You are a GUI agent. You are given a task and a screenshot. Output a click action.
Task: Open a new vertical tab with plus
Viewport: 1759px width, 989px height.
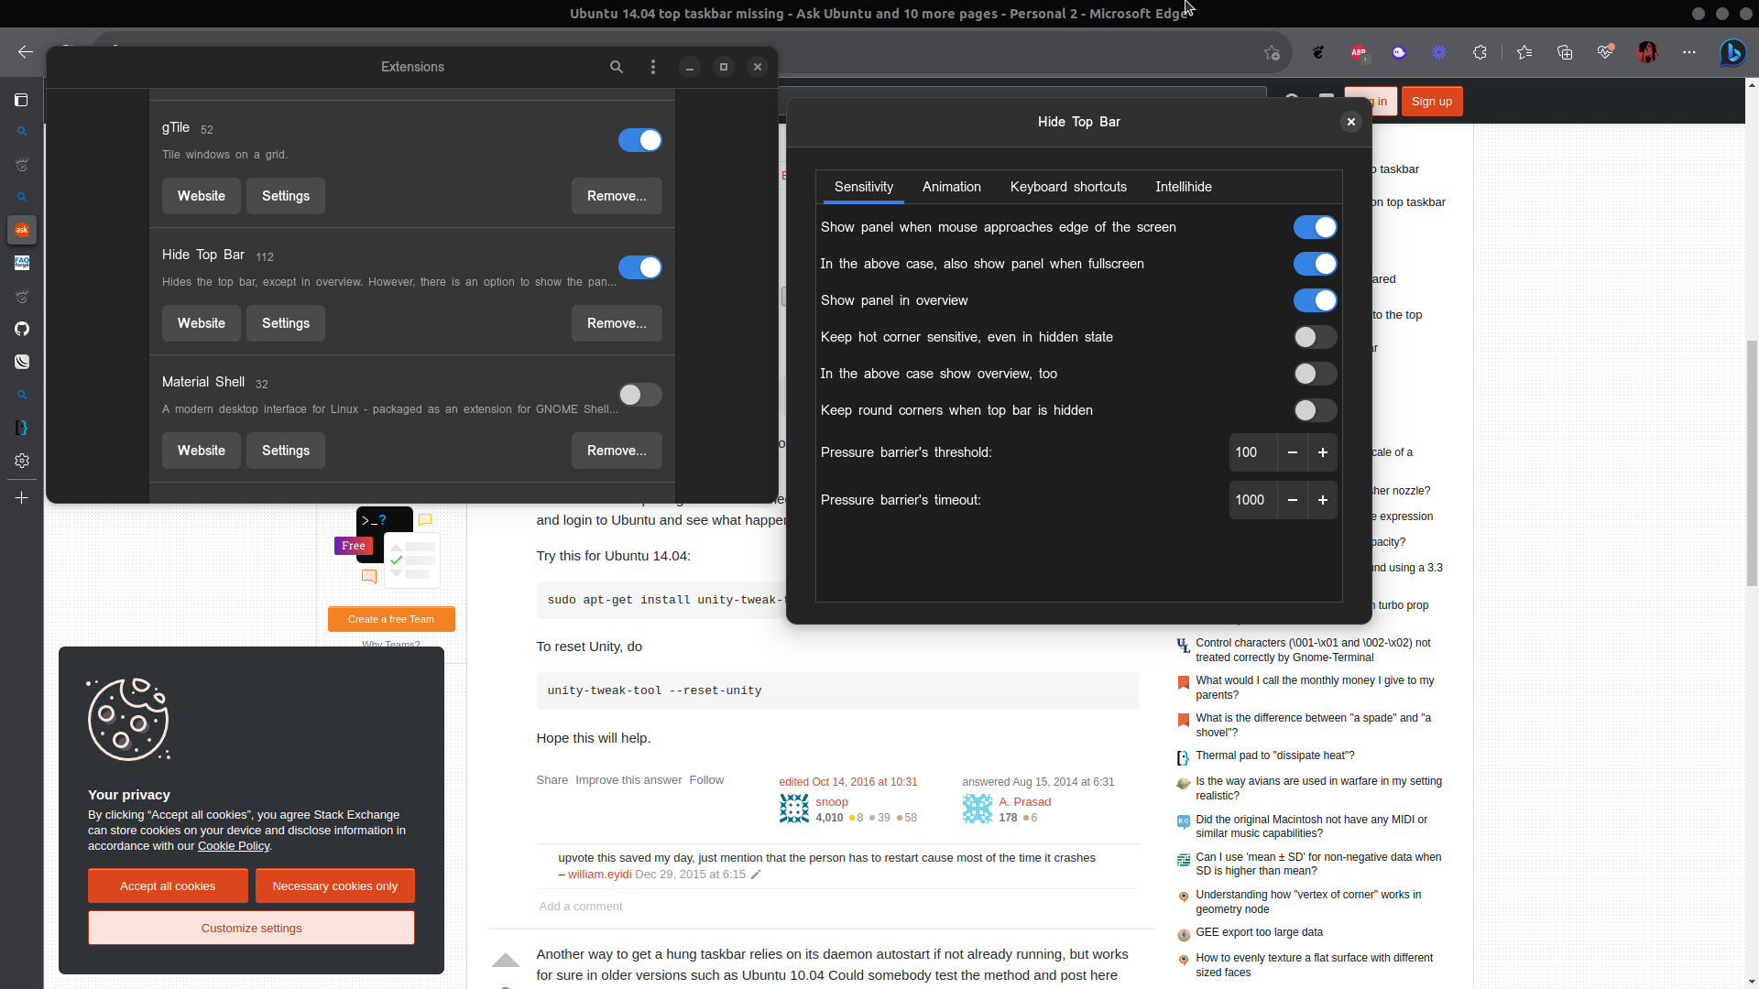point(22,497)
